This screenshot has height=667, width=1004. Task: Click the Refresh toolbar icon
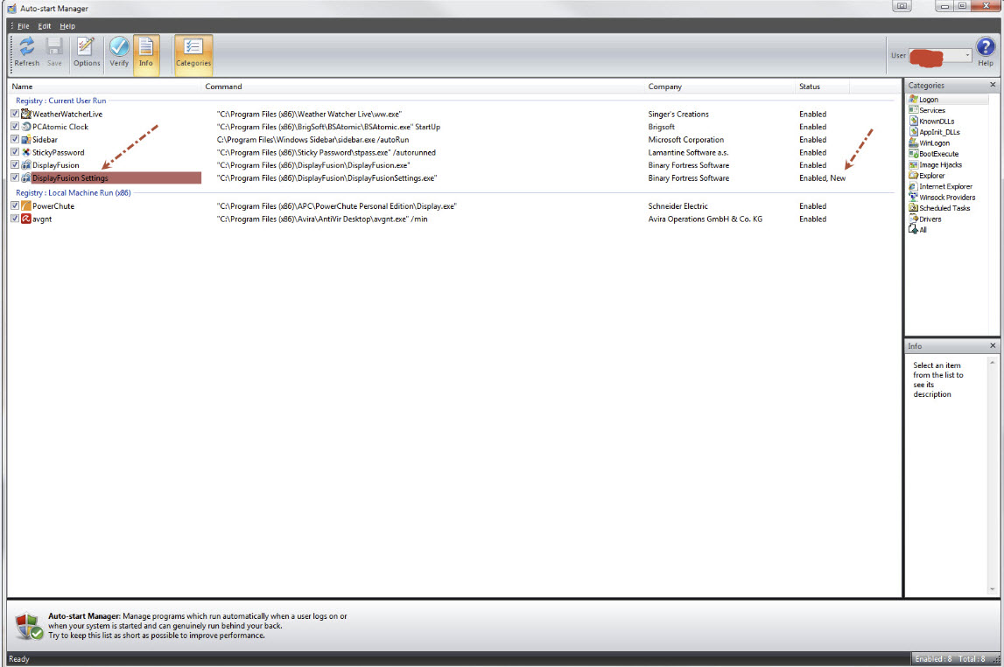(x=26, y=51)
